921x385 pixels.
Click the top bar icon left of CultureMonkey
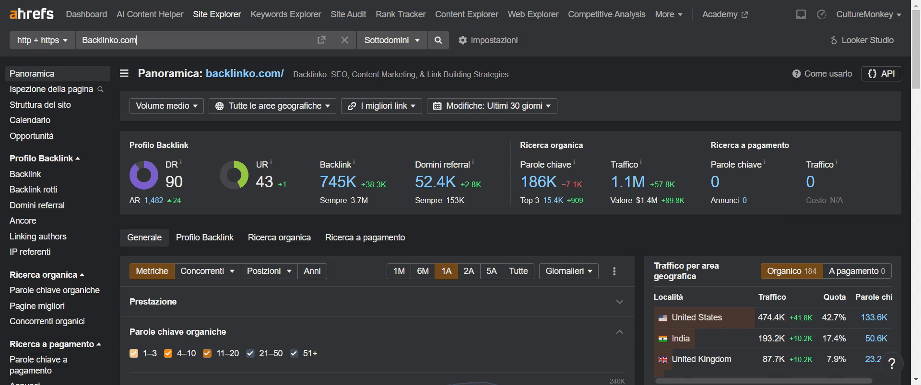pyautogui.click(x=821, y=14)
